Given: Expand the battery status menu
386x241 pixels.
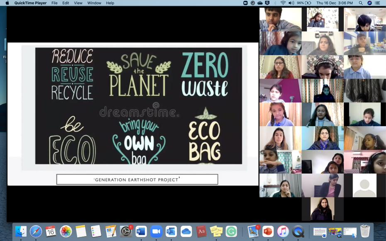Looking at the screenshot, I should pyautogui.click(x=308, y=3).
